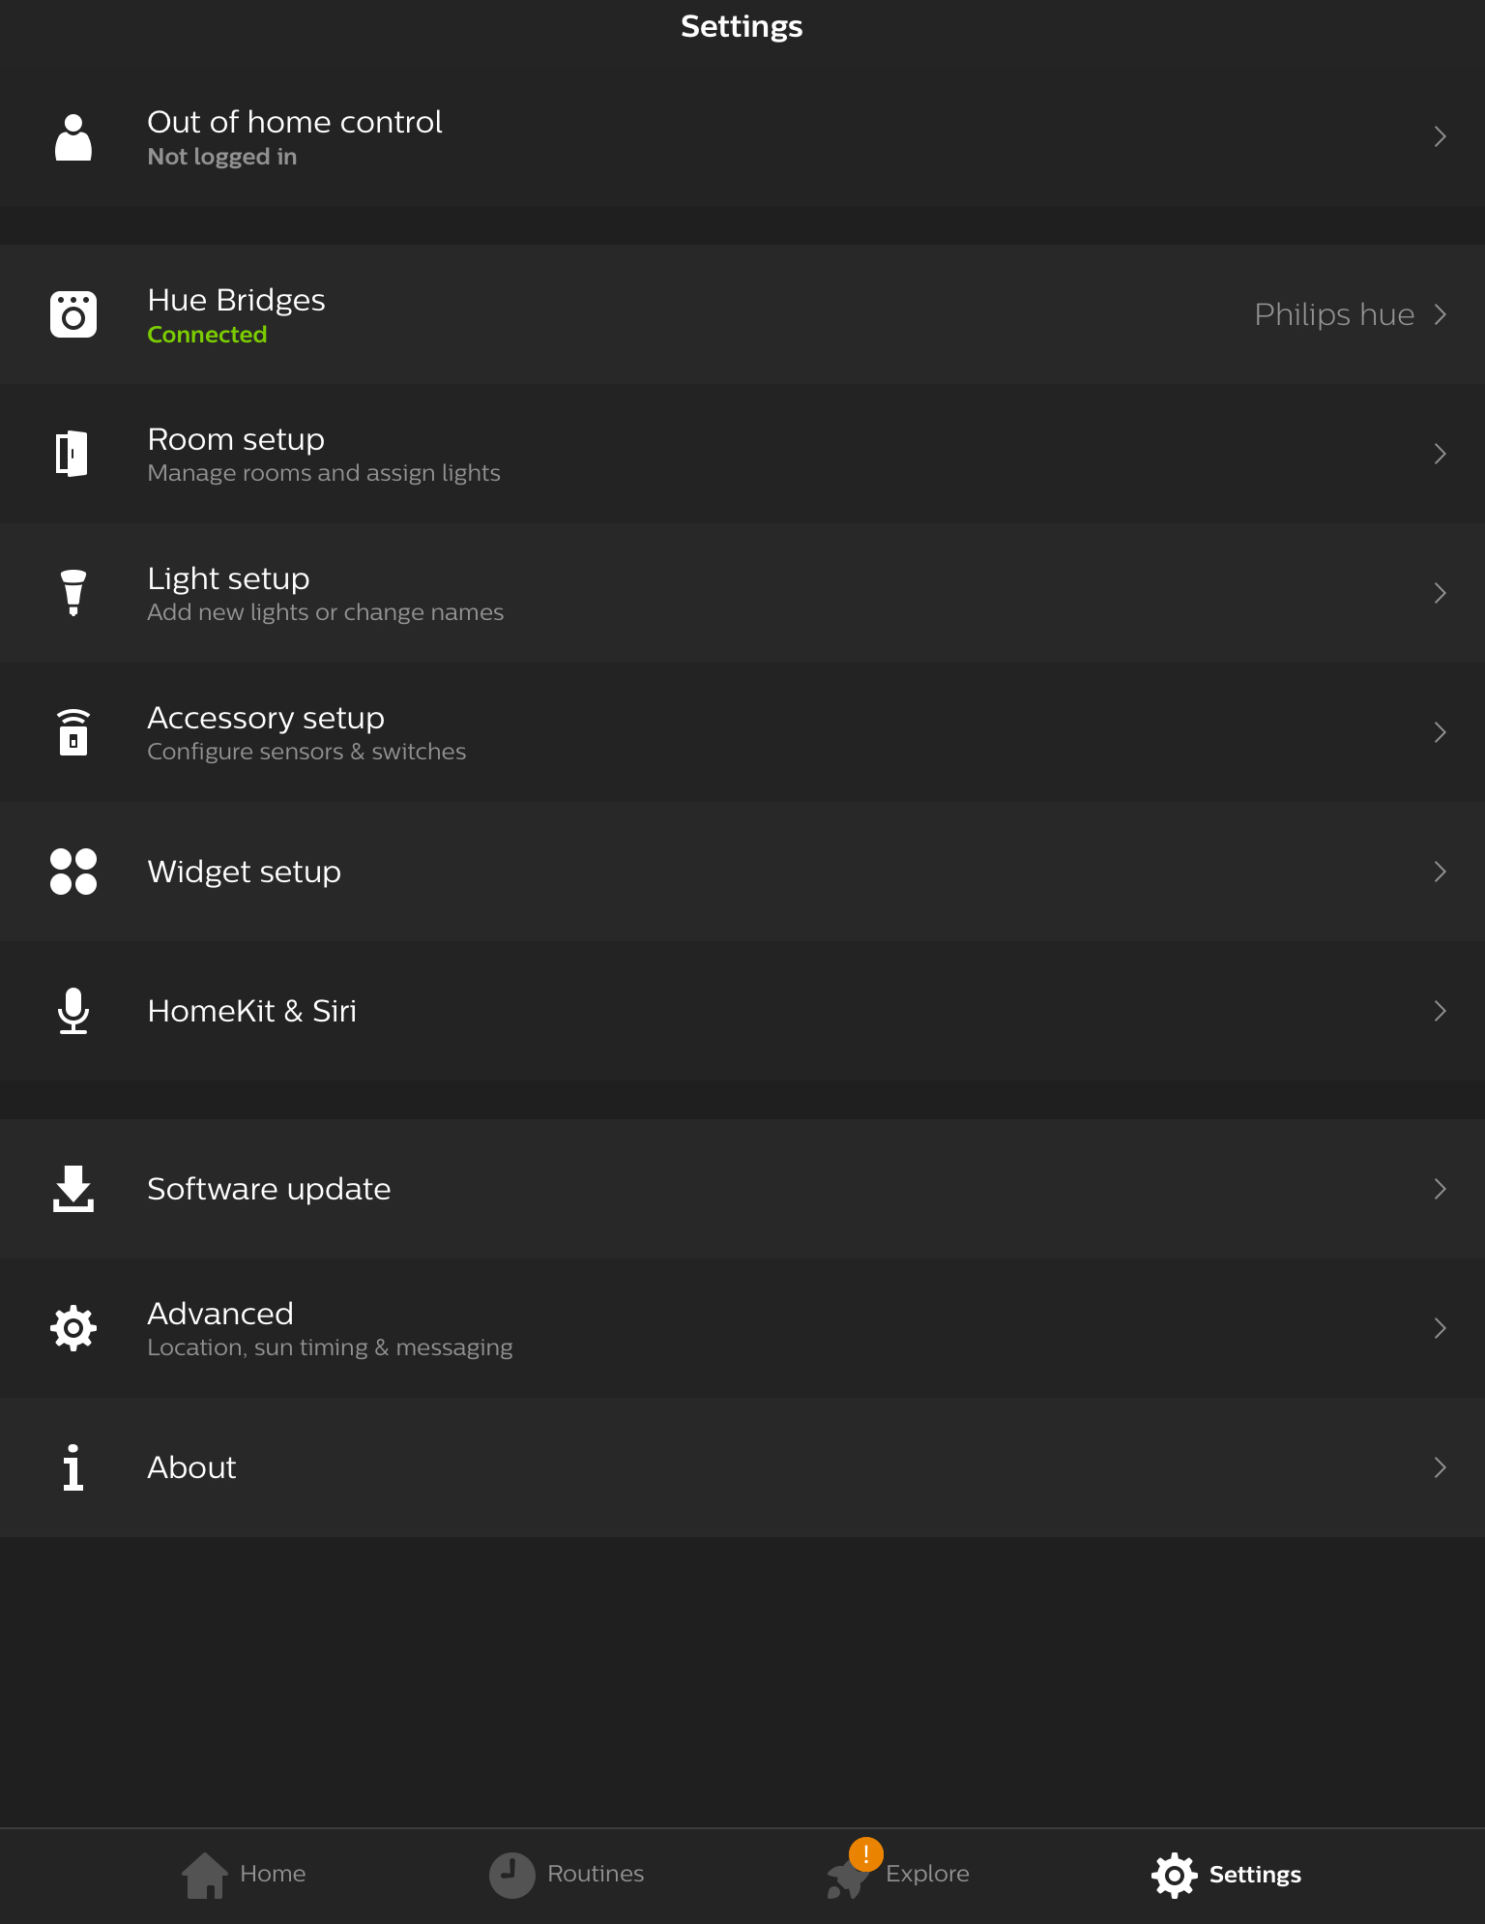Open the Explore tab with alert badge
The image size is (1485, 1924).
coord(897,1871)
